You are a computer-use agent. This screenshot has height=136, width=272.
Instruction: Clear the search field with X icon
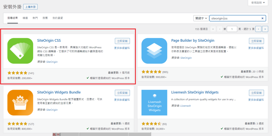(x=262, y=18)
